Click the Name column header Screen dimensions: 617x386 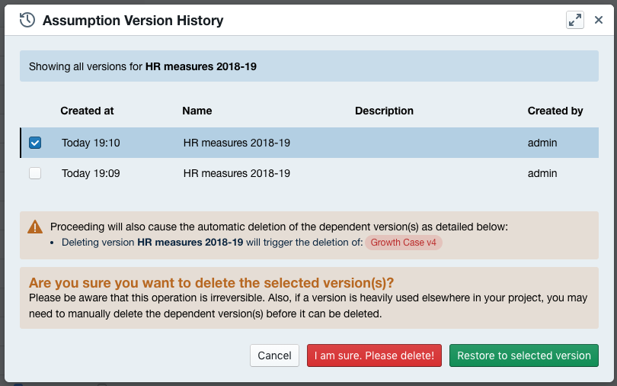click(x=197, y=111)
